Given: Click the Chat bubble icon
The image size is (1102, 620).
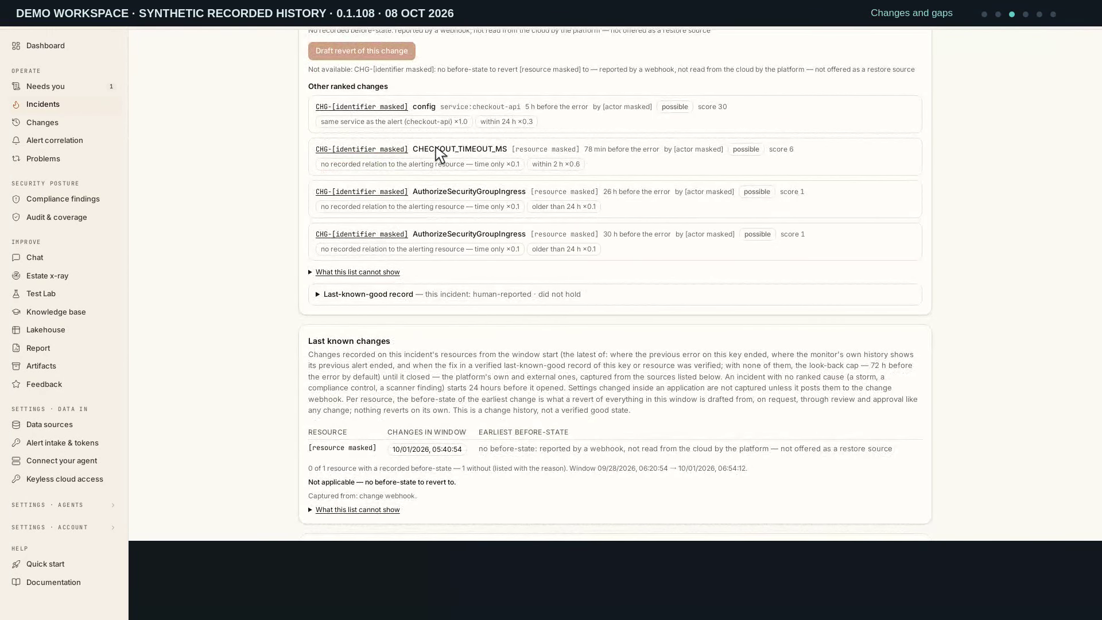Looking at the screenshot, I should tap(16, 258).
